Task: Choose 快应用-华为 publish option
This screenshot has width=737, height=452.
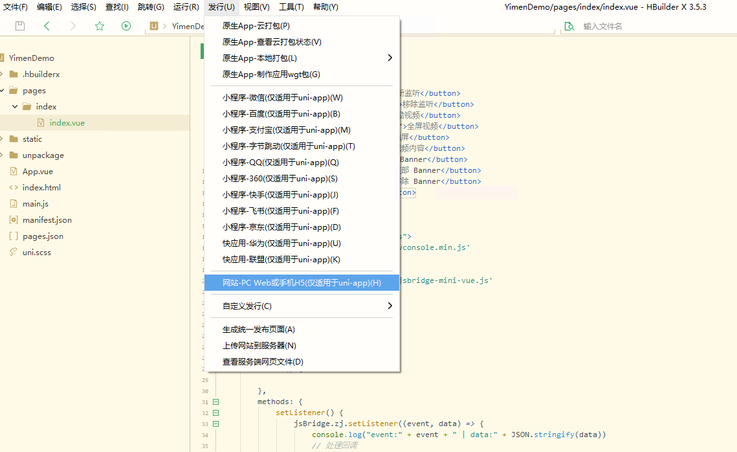Action: [x=302, y=243]
